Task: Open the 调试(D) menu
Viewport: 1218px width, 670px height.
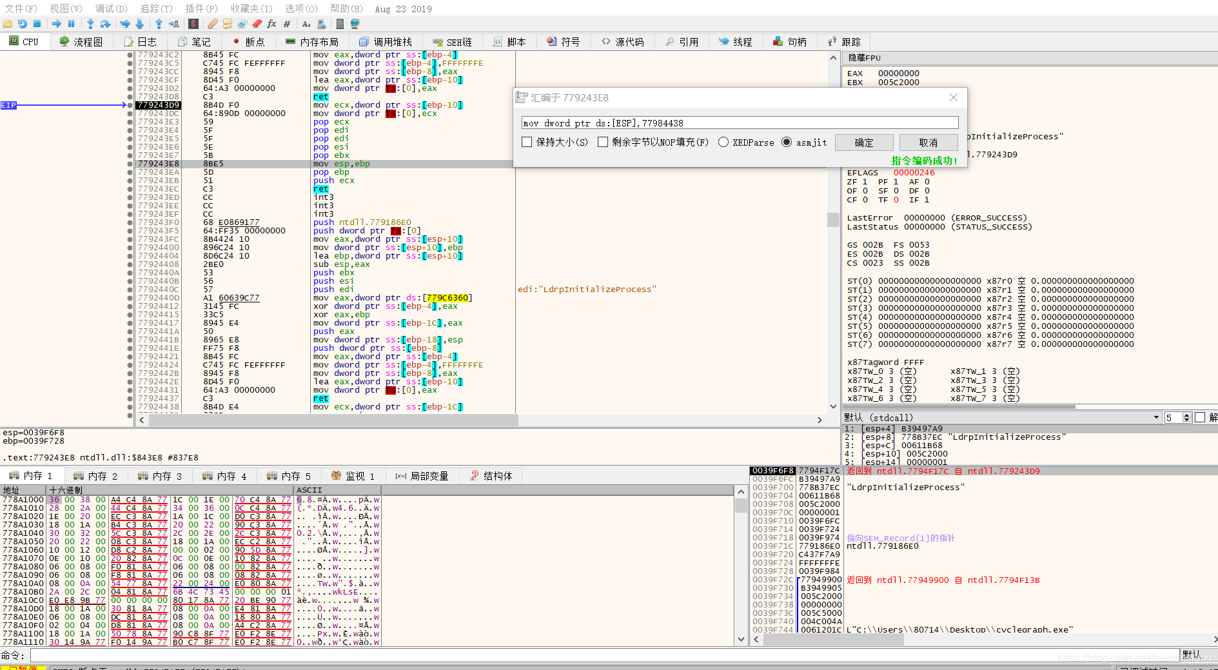Action: point(112,8)
